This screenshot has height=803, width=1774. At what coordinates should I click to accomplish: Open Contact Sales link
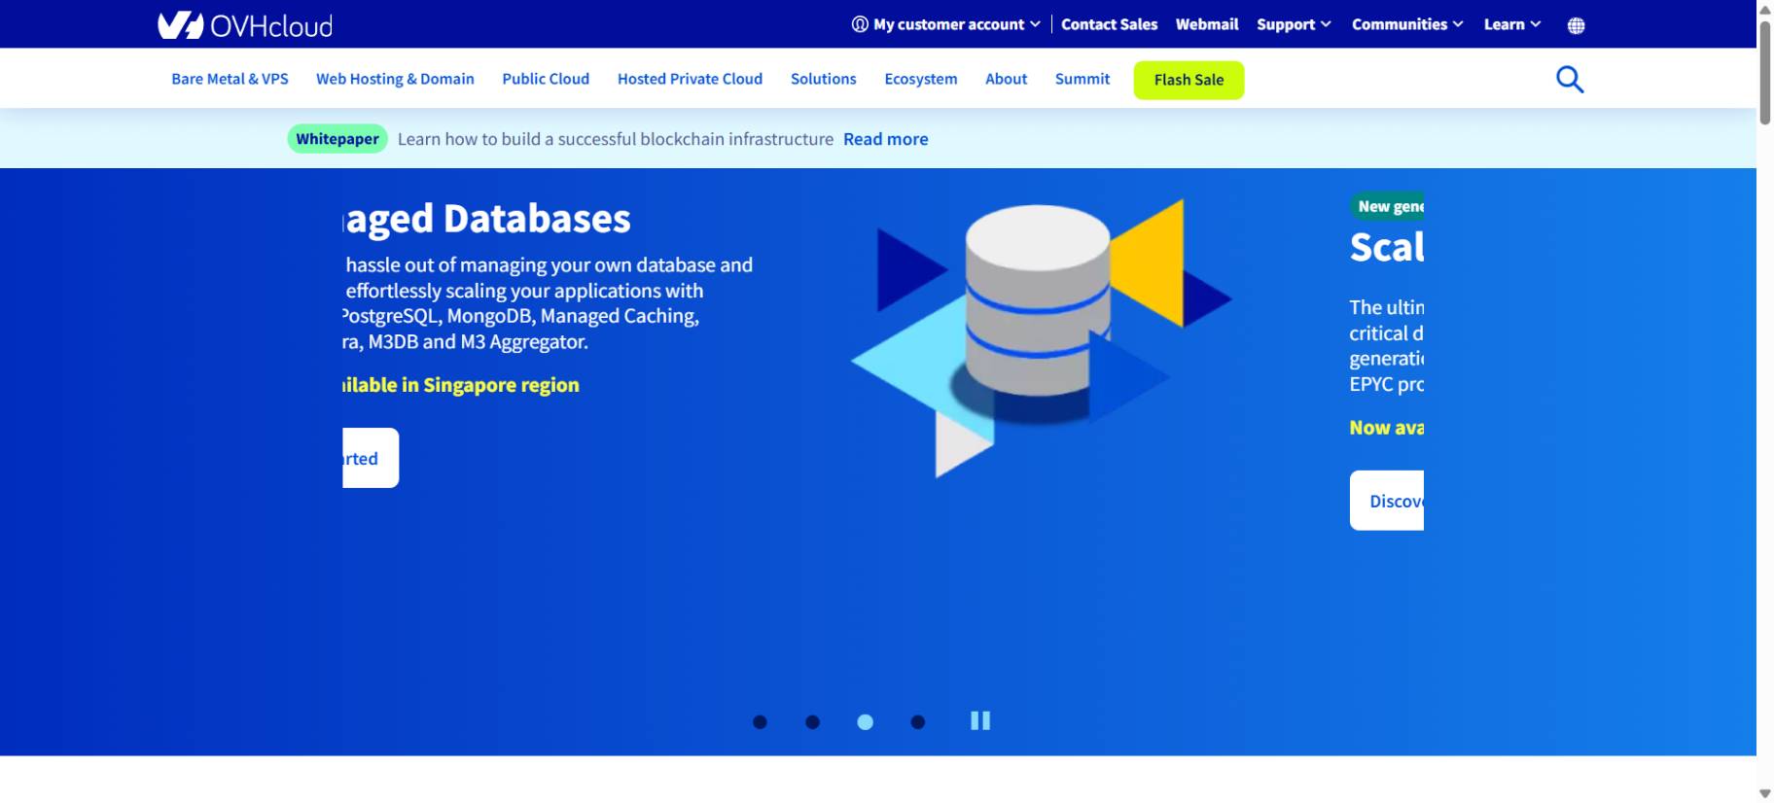1109,24
